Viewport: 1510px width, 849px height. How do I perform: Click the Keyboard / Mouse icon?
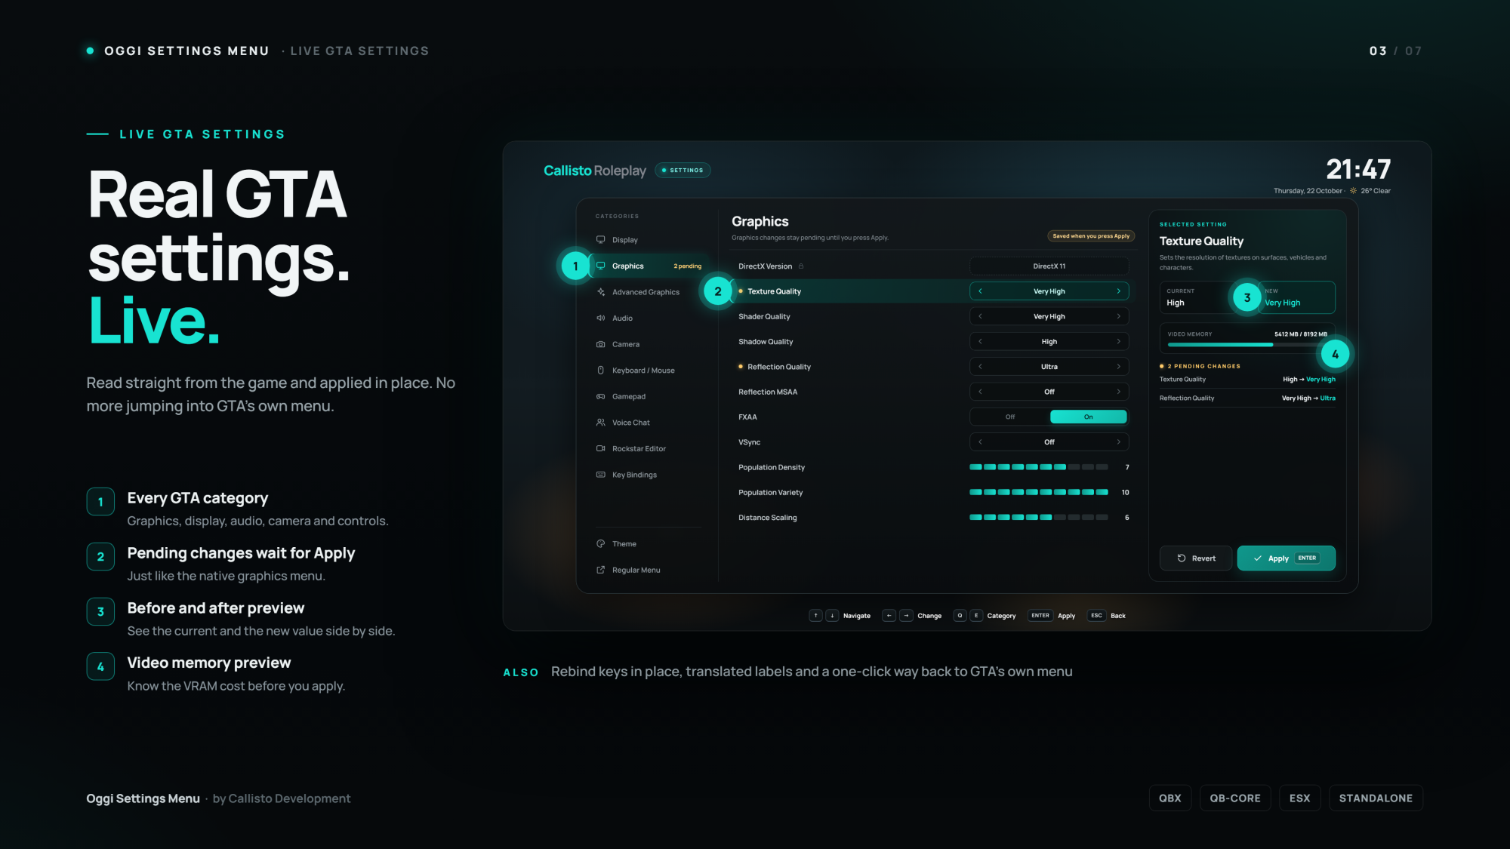click(x=601, y=371)
